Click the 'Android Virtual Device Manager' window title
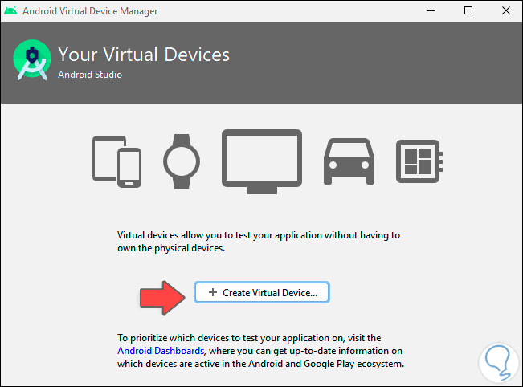523x387 pixels. tap(90, 11)
